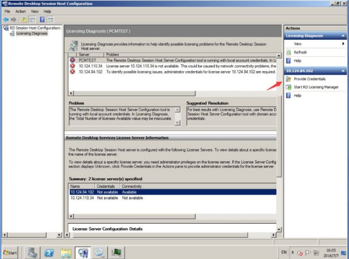Collapse the 10.124.84.102 actions section
The image size is (349, 259).
click(343, 71)
